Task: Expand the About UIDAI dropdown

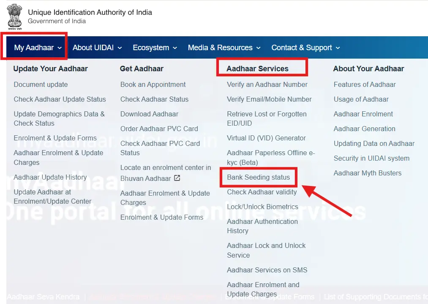Action: [97, 47]
